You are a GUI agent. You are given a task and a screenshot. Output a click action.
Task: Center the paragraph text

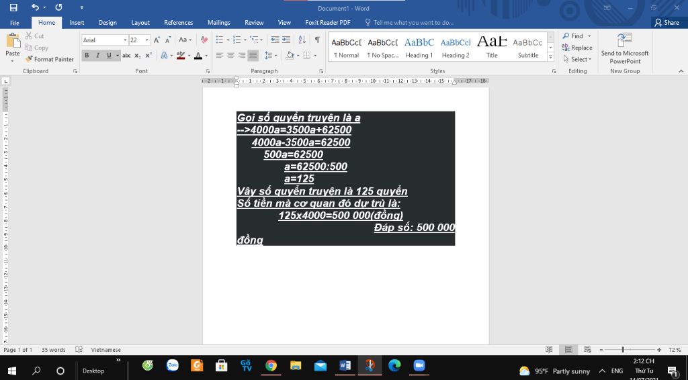pyautogui.click(x=231, y=56)
